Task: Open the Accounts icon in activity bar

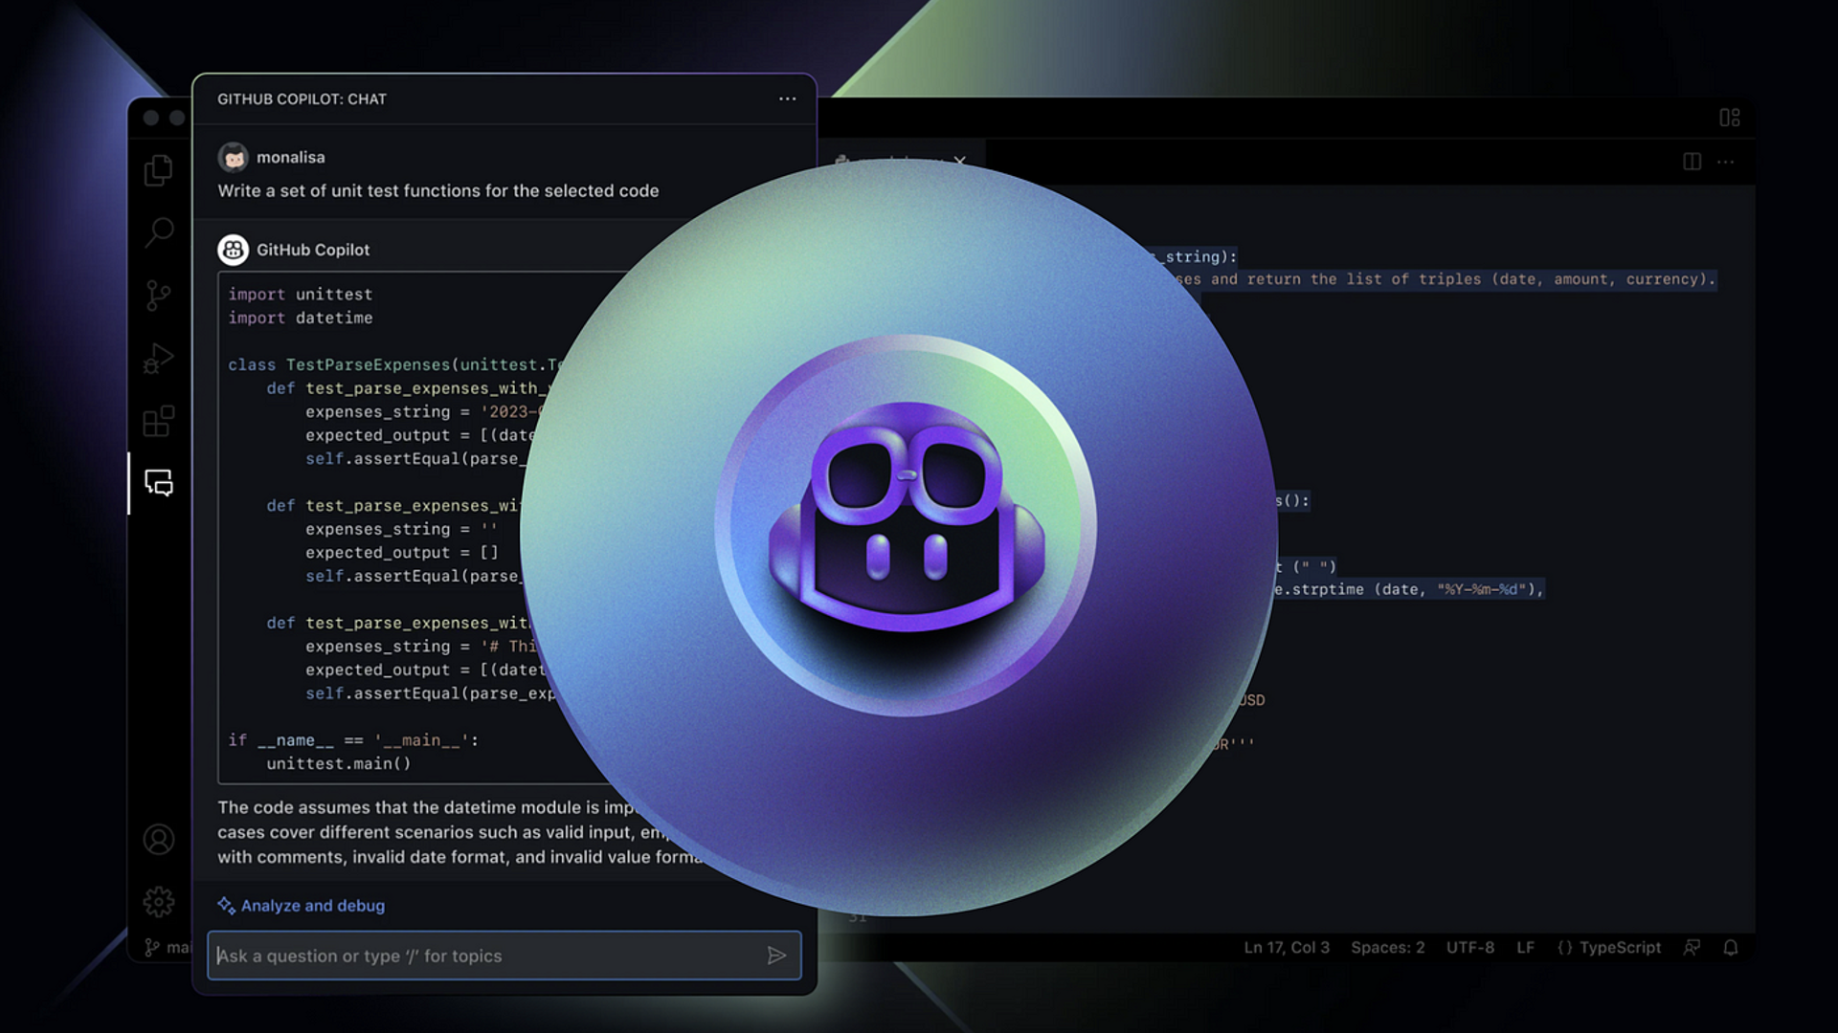Action: [x=159, y=840]
